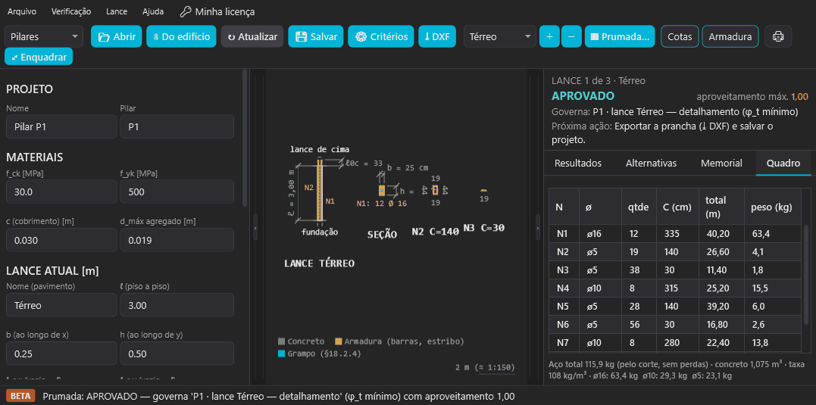The width and height of the screenshot is (816, 405).
Task: Toggle the Cotas display option
Action: point(680,37)
